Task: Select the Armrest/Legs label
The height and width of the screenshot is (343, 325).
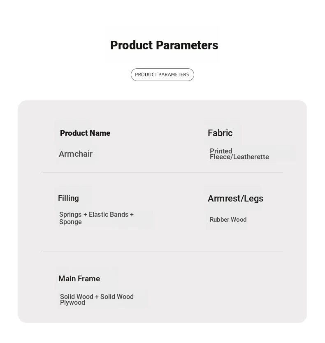Action: 235,198
